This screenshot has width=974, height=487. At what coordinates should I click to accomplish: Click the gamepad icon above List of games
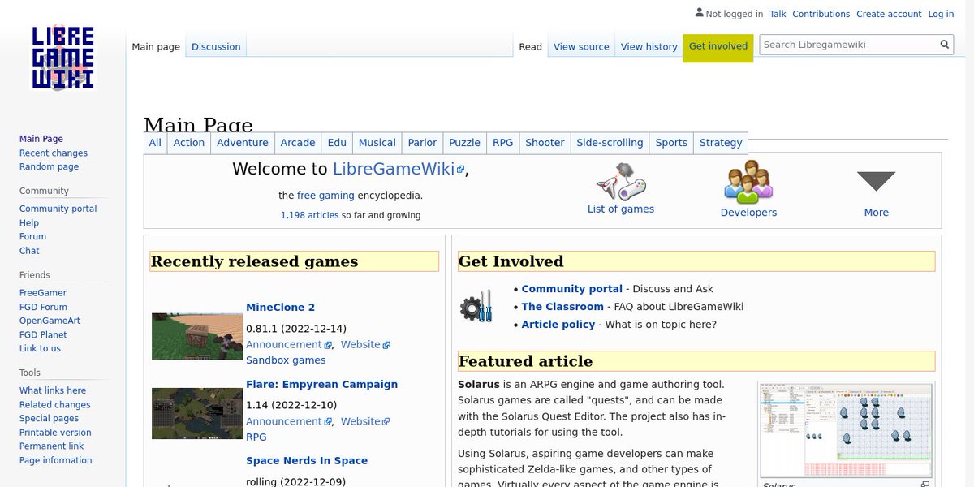[621, 180]
